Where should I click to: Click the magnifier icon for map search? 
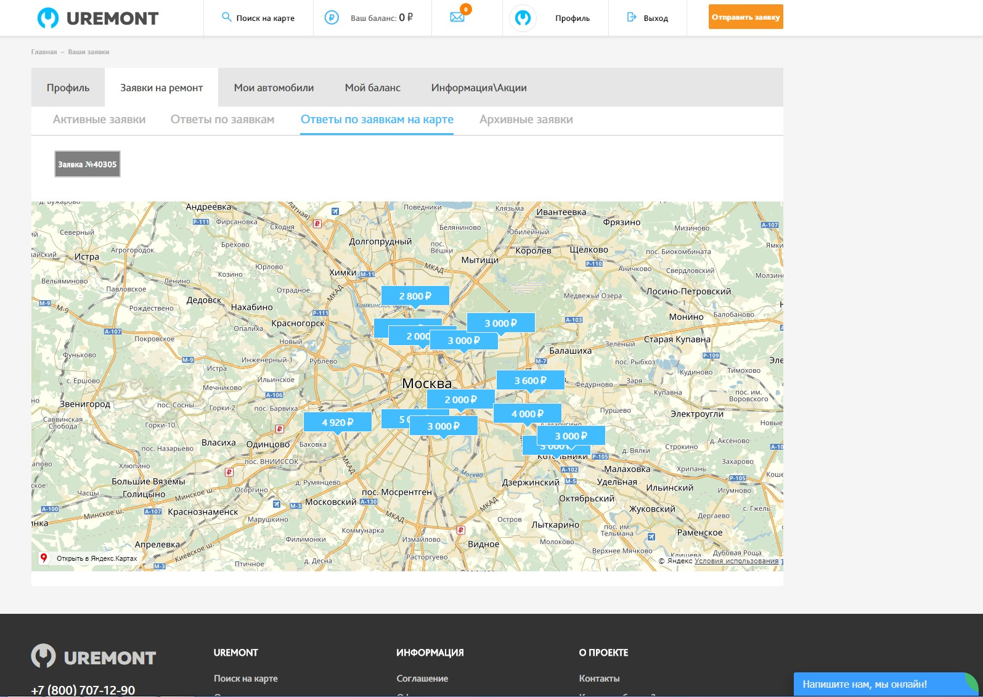click(x=226, y=17)
